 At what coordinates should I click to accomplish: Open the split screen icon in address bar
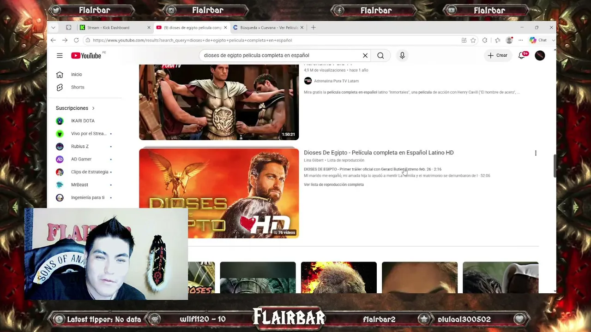click(x=464, y=40)
